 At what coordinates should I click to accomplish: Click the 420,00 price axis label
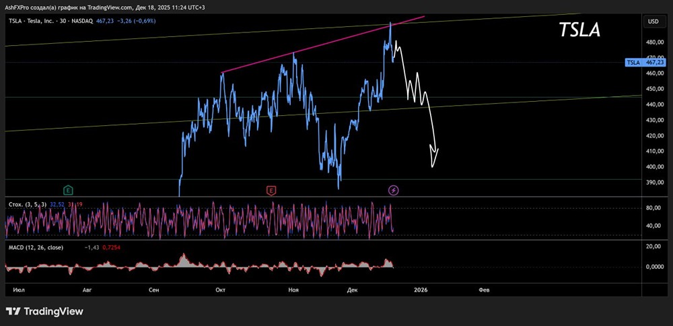653,136
